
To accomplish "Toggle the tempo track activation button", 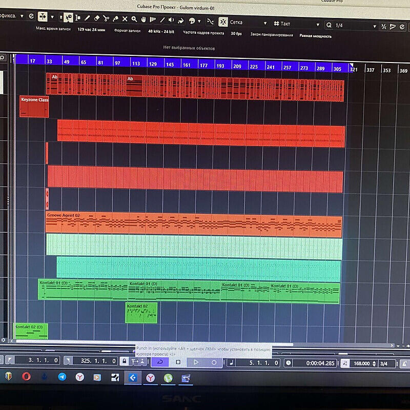I will 344,363.
